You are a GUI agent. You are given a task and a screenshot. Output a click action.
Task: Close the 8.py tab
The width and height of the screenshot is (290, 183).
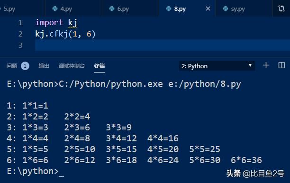click(x=208, y=9)
